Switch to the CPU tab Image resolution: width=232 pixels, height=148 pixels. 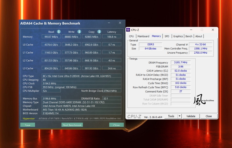point(131,36)
